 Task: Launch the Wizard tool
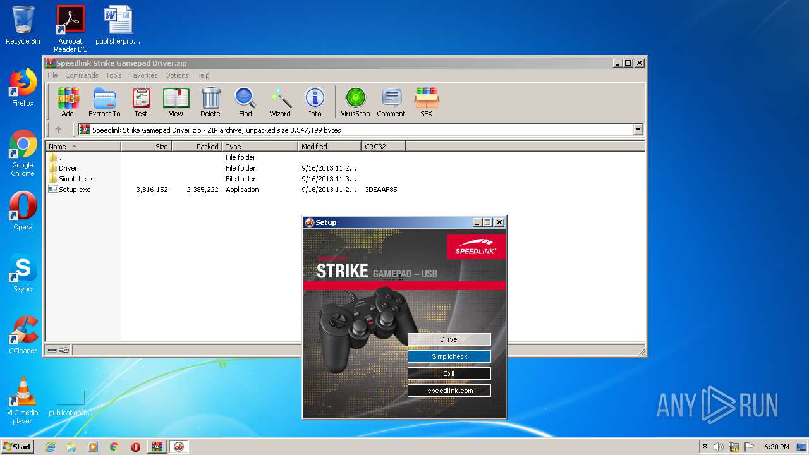pyautogui.click(x=280, y=102)
